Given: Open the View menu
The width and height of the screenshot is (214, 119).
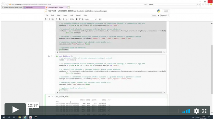Looking at the screenshot, I should [59, 15].
